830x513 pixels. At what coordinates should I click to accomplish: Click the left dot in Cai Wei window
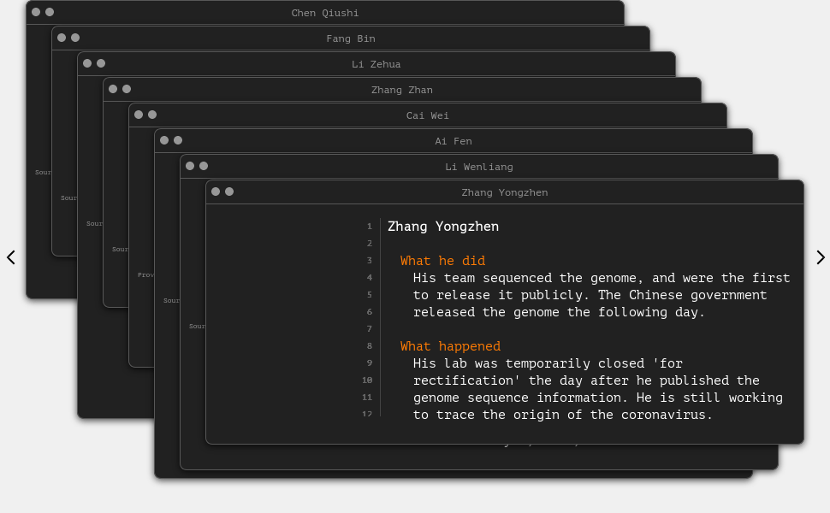tap(139, 115)
